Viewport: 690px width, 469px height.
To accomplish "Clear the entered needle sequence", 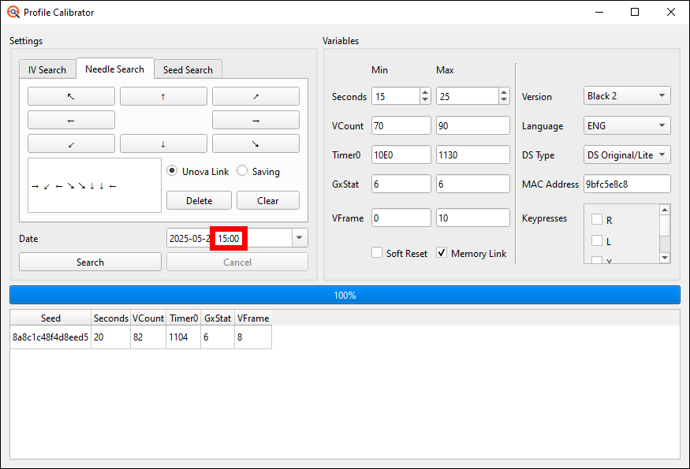I will pyautogui.click(x=267, y=200).
